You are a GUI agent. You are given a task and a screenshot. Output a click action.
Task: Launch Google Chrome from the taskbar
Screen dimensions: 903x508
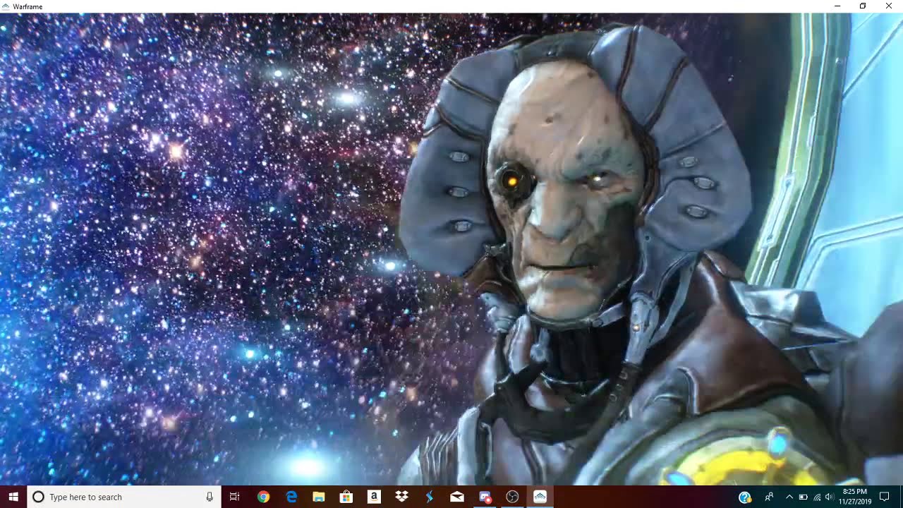point(263,497)
